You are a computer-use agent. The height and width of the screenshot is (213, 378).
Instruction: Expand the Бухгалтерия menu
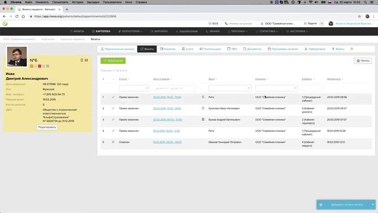tap(130, 31)
